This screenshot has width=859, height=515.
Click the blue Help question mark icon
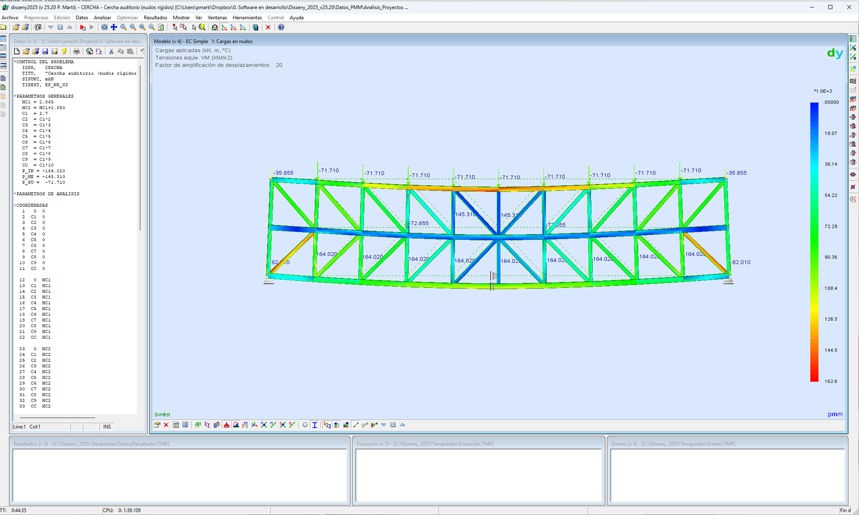[281, 27]
